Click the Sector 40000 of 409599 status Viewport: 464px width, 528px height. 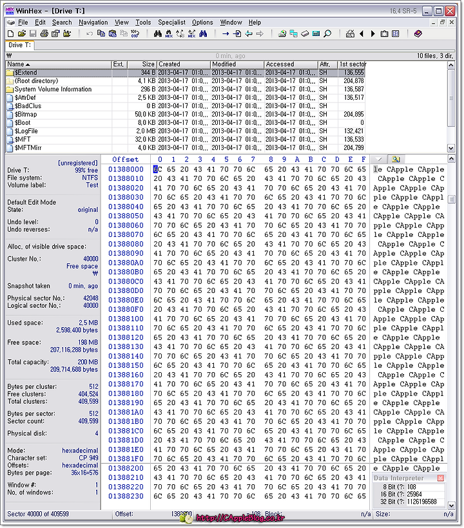click(38, 514)
